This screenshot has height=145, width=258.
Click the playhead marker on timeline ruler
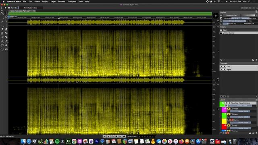click(59, 19)
